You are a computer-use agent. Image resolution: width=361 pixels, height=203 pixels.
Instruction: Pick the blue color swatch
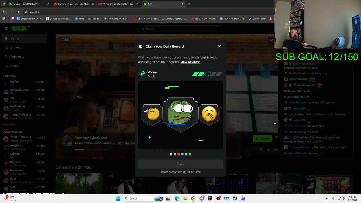pyautogui.click(x=182, y=154)
